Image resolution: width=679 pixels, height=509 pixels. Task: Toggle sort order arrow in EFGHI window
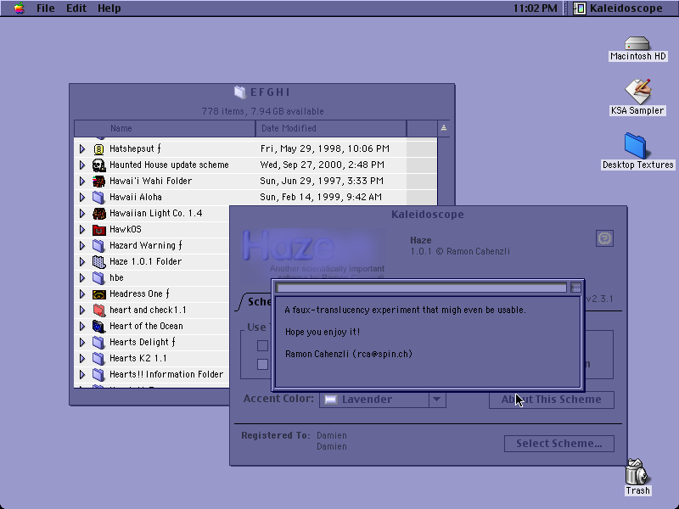click(x=443, y=128)
